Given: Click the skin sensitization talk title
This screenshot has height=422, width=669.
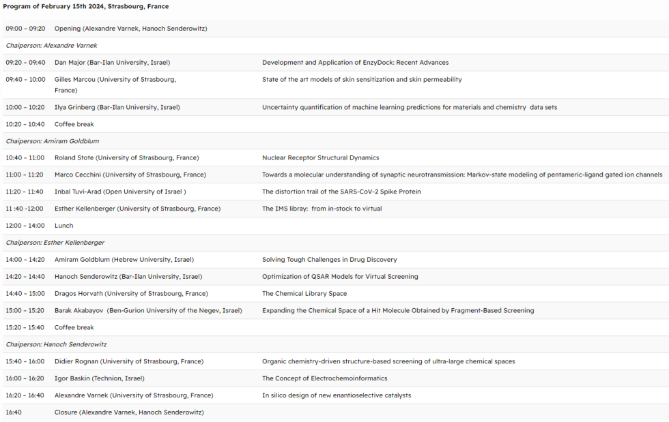Looking at the screenshot, I should click(362, 80).
